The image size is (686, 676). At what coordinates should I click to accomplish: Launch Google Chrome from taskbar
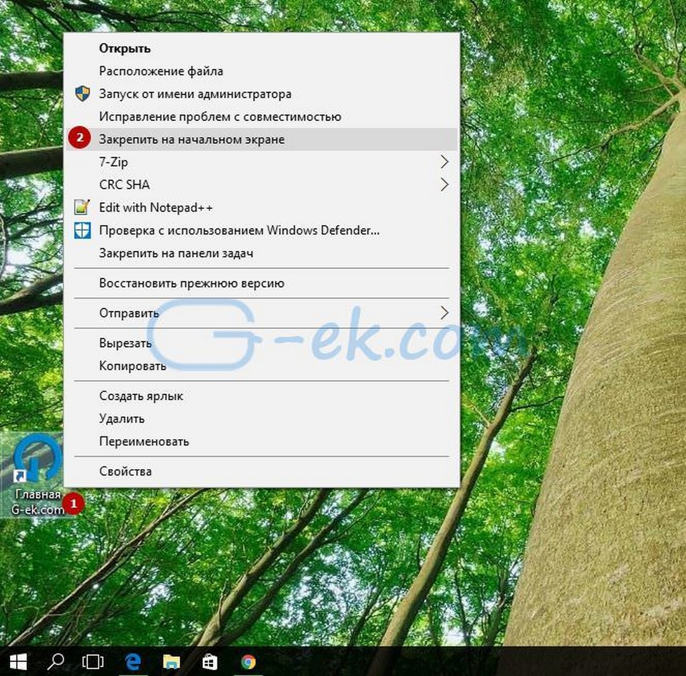point(248,662)
